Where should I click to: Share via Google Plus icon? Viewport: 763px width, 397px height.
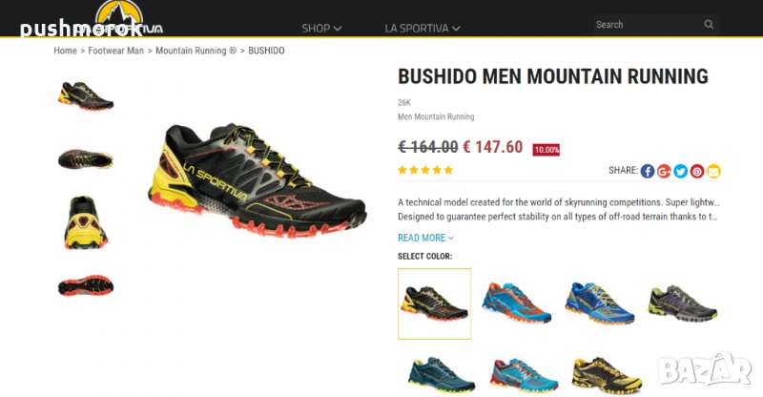point(664,171)
